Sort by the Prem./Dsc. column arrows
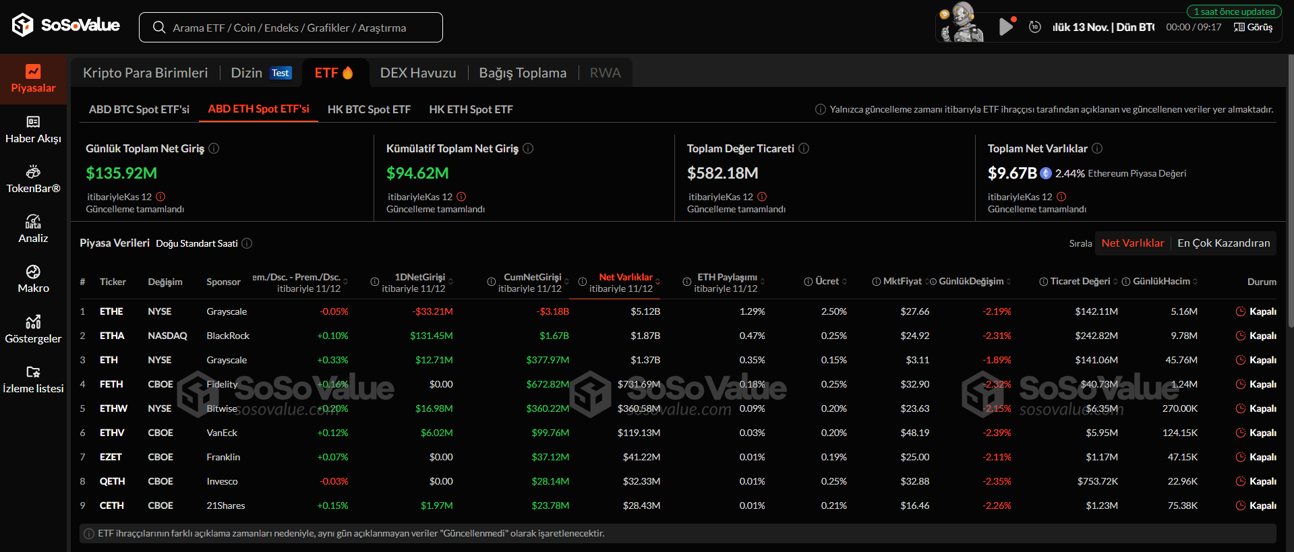 click(x=345, y=282)
